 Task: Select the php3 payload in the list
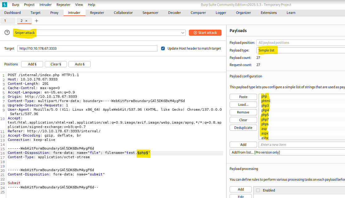click(x=265, y=105)
